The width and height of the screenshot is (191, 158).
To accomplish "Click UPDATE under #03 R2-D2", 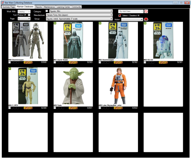I will pyautogui.click(x=163, y=63).
